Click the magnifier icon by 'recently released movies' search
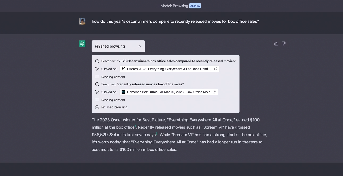 (x=97, y=84)
